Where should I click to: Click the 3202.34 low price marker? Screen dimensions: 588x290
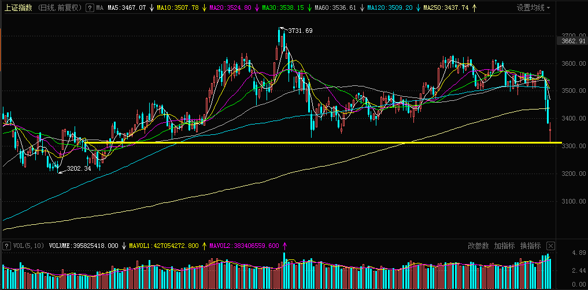click(79, 169)
